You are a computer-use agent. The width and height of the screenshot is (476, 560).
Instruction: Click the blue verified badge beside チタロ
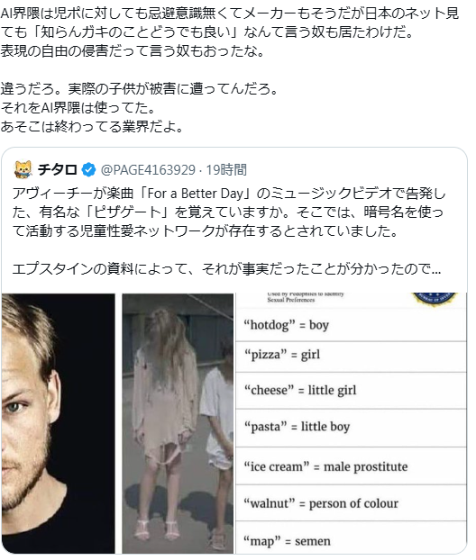click(x=88, y=169)
